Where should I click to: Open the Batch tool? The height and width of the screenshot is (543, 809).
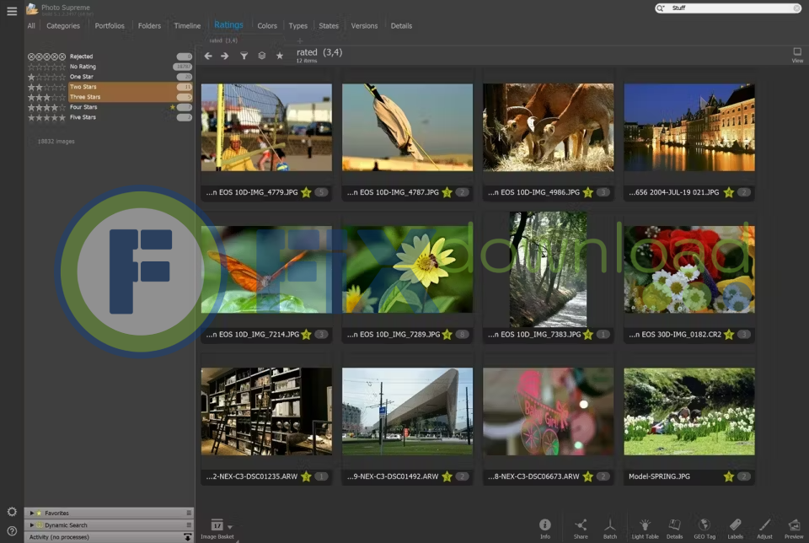coord(610,526)
